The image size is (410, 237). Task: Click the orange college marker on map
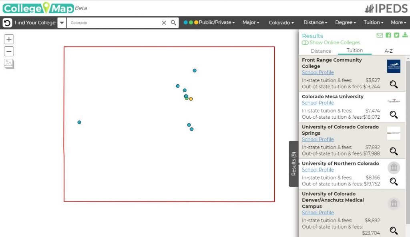click(191, 99)
